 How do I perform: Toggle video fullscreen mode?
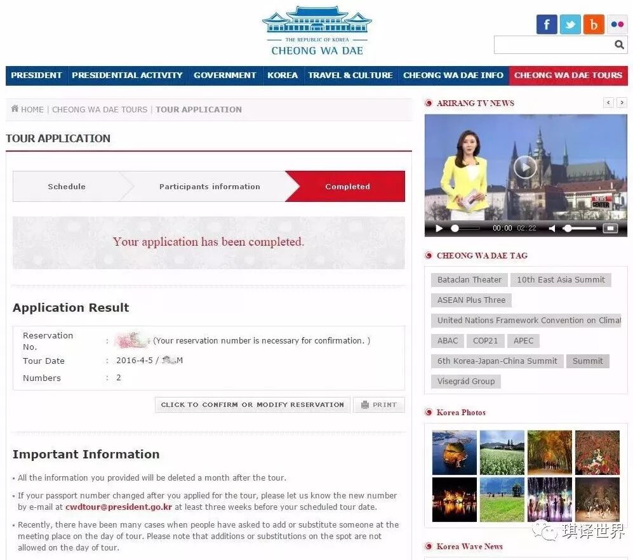click(x=610, y=229)
